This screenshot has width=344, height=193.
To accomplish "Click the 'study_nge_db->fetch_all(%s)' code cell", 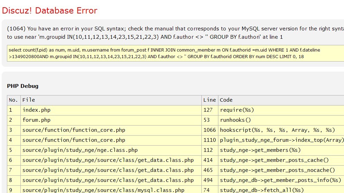I will pos(281,190).
